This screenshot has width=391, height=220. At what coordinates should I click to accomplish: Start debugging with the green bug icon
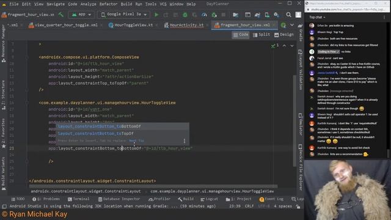(185, 15)
